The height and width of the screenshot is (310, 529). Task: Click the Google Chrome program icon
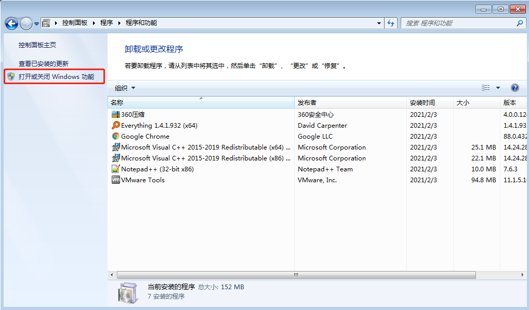tap(116, 136)
